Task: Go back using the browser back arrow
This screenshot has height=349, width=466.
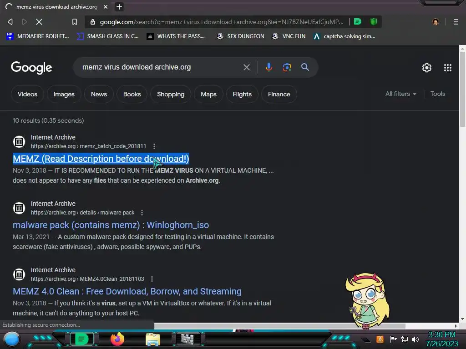Action: pos(10,22)
